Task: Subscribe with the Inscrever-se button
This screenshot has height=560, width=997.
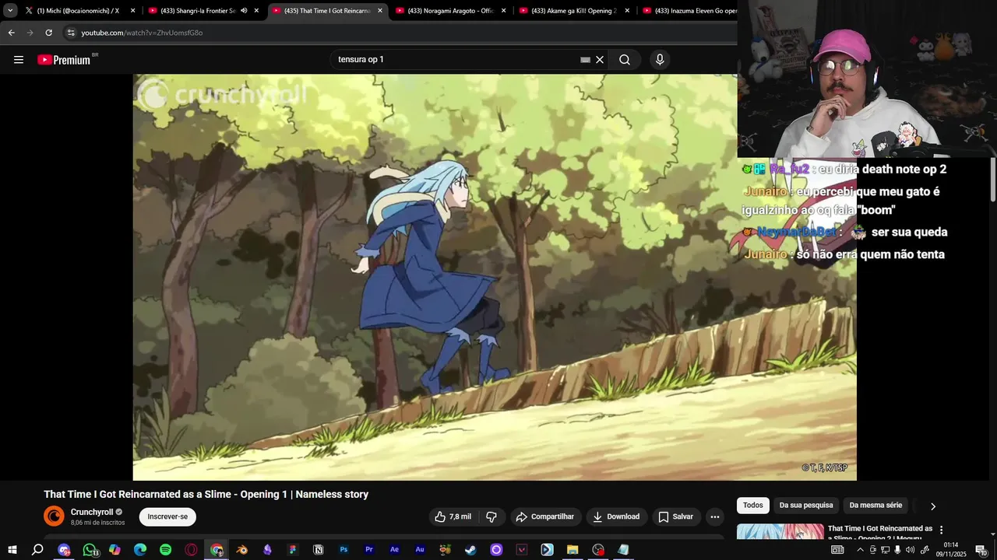Action: click(167, 516)
